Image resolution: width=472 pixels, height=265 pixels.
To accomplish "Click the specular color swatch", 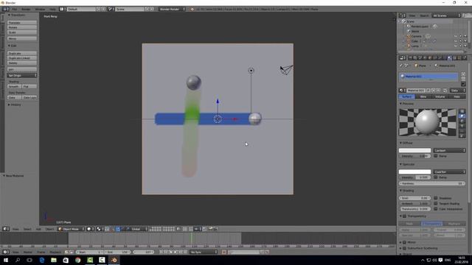I will pos(414,172).
